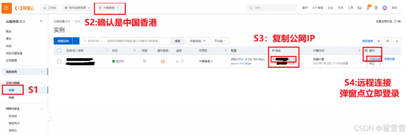Open the 工单 top menu
407x135 pixels.
[x=350, y=8]
